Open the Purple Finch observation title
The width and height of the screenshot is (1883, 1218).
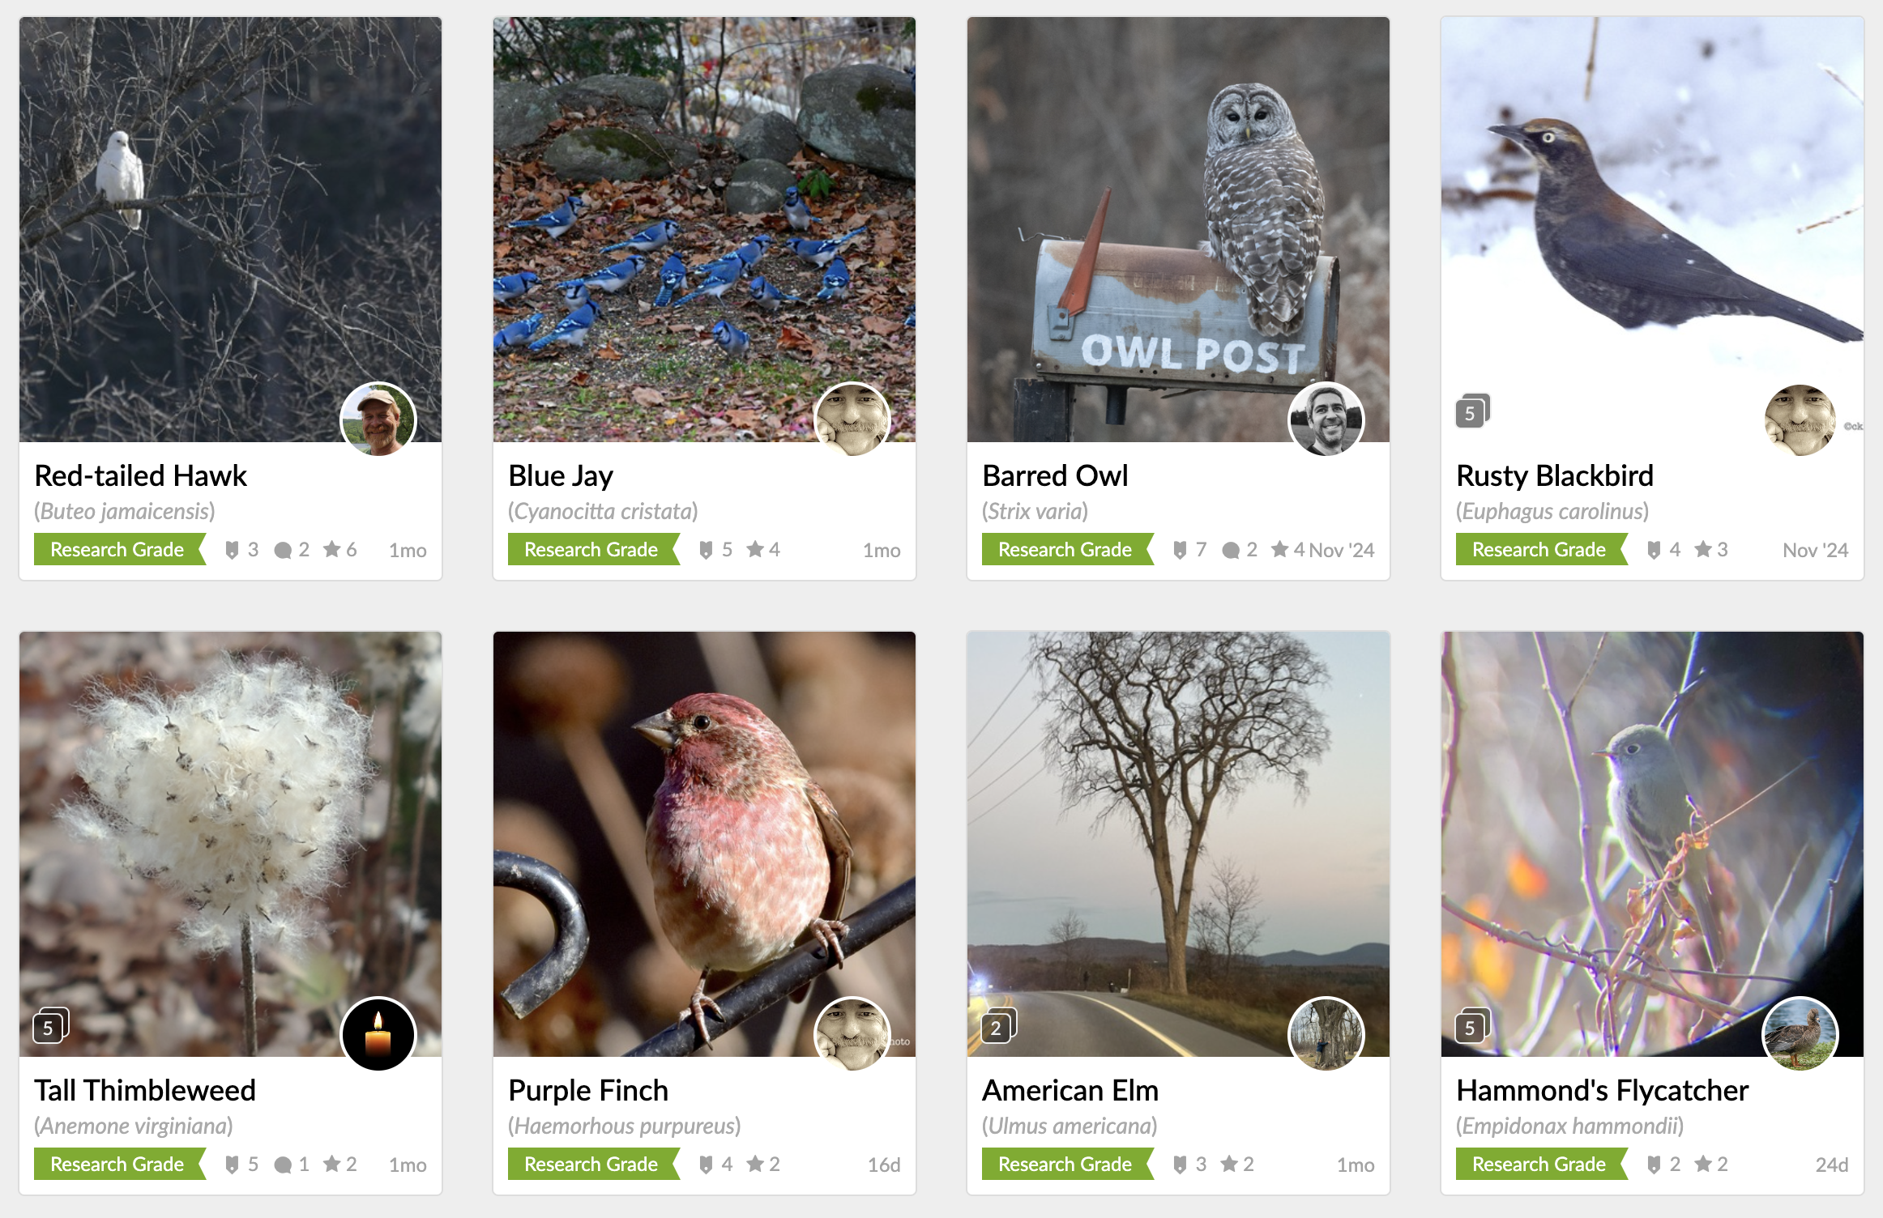pyautogui.click(x=588, y=1091)
